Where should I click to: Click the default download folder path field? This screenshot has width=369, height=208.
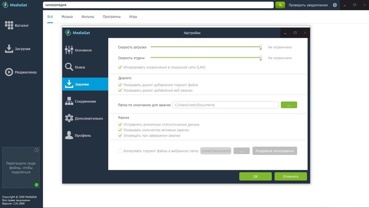[225, 105]
